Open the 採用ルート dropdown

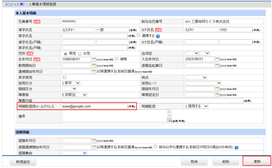coord(203,83)
